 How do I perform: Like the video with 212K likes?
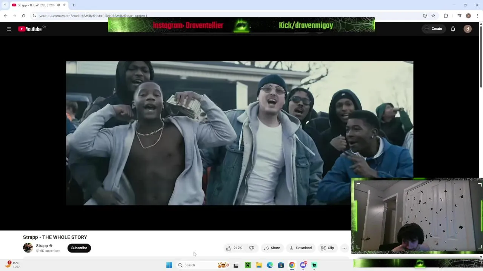coord(234,248)
